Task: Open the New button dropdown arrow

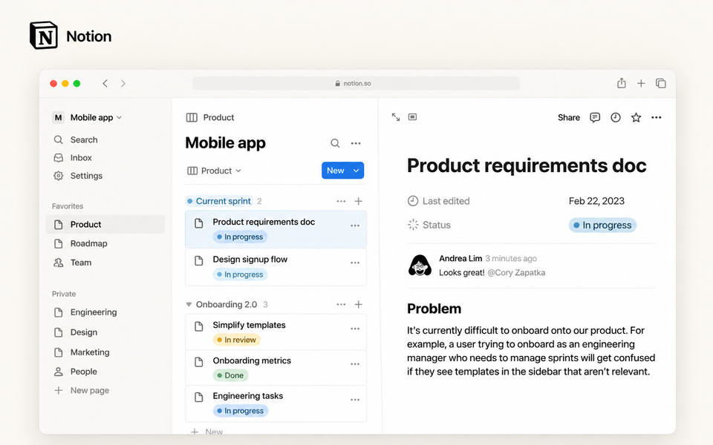Action: [356, 171]
